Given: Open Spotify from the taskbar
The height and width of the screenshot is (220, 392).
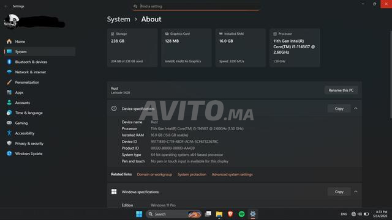Looking at the screenshot, I should [x=241, y=214].
